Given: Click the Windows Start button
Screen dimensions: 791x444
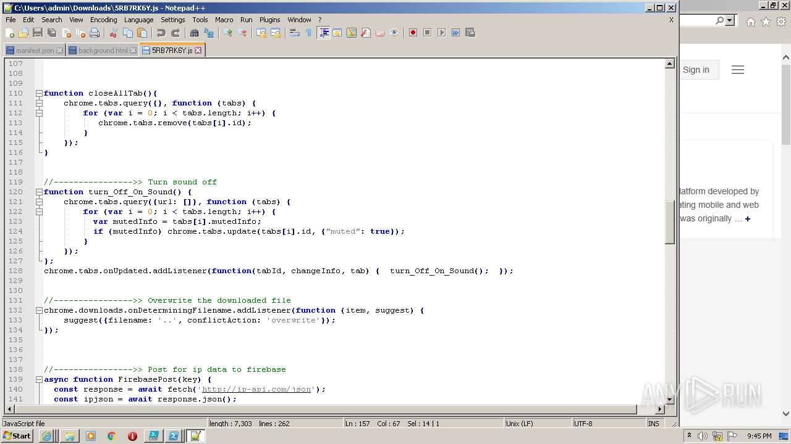Looking at the screenshot, I should 17,436.
